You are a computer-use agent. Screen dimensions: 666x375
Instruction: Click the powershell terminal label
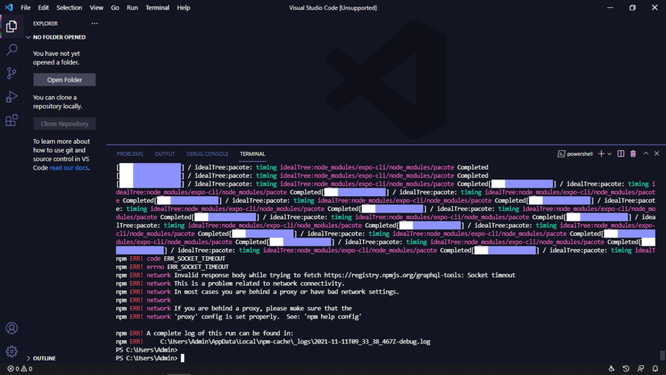580,154
